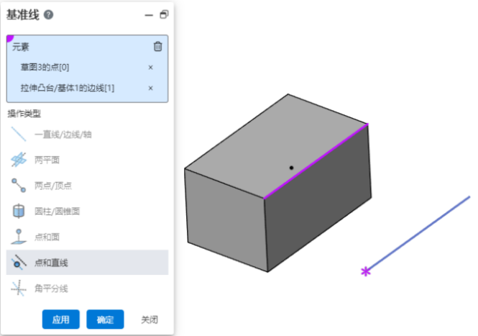Select the black sketch point on the box top
Screen dimensions: 478x336
(291, 168)
